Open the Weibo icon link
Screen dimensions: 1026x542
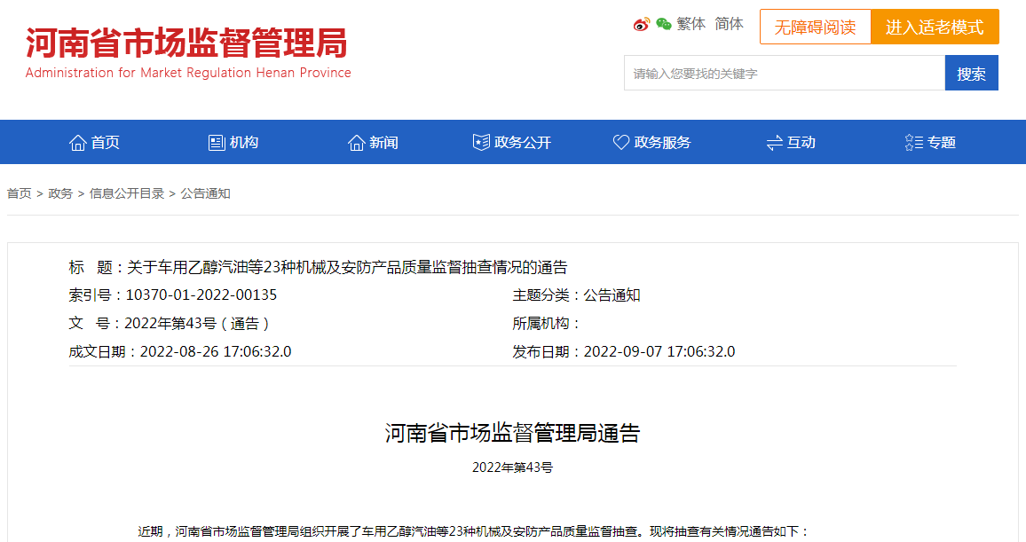pos(641,24)
